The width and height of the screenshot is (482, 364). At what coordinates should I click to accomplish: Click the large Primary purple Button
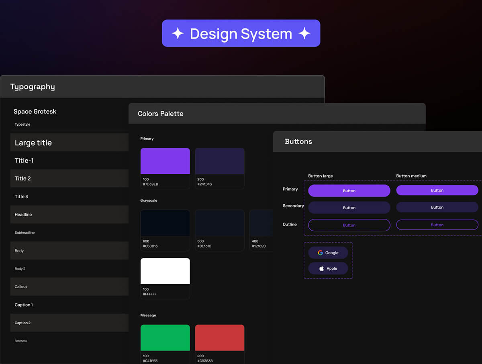[x=349, y=191]
